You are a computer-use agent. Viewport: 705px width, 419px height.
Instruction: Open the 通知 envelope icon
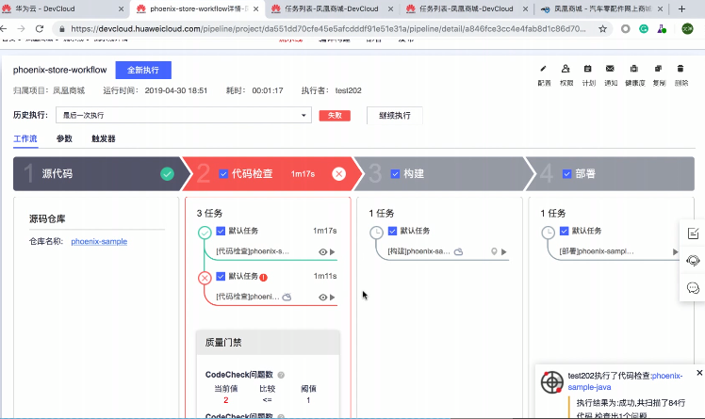click(610, 69)
